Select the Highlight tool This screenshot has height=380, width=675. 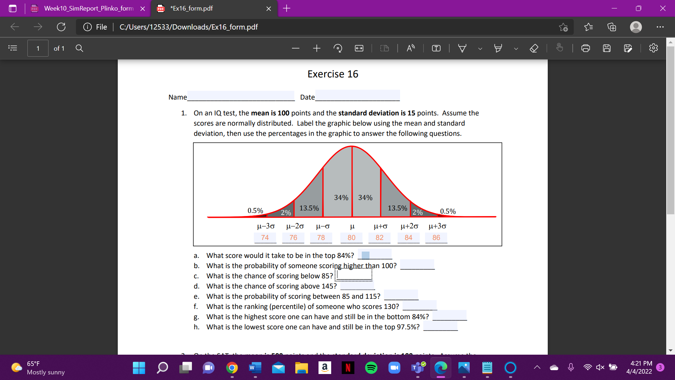click(x=498, y=48)
